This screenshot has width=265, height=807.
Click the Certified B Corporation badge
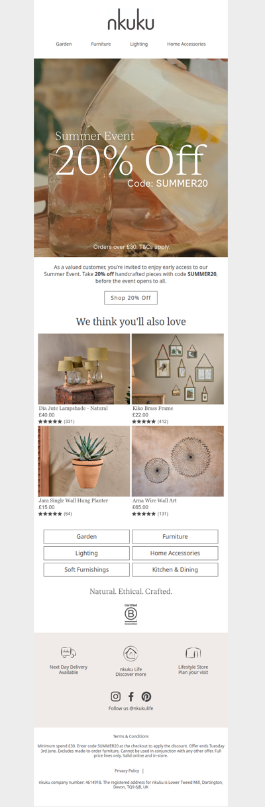tap(131, 614)
